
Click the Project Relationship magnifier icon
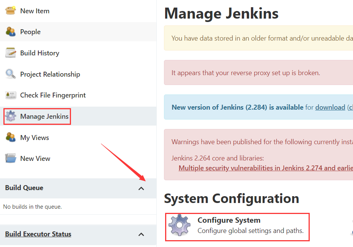click(11, 74)
